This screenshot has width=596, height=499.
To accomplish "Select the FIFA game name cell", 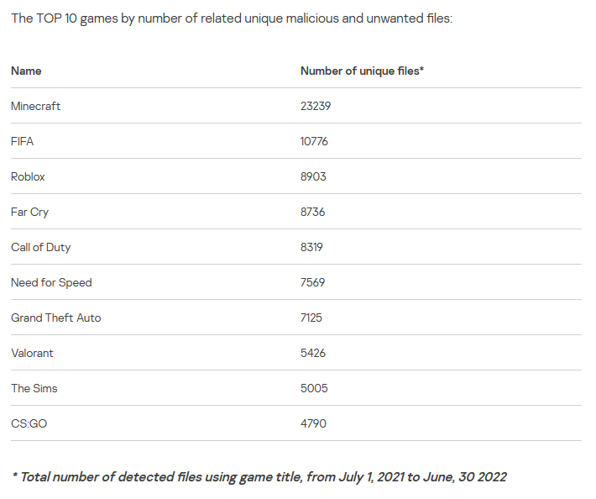I will pyautogui.click(x=23, y=142).
